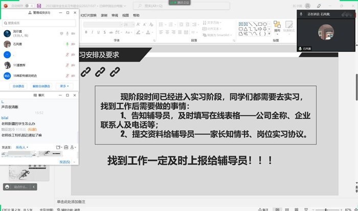The width and height of the screenshot is (358, 211).
Task: Click the 搜索成员 search field
Action: [x=36, y=23]
